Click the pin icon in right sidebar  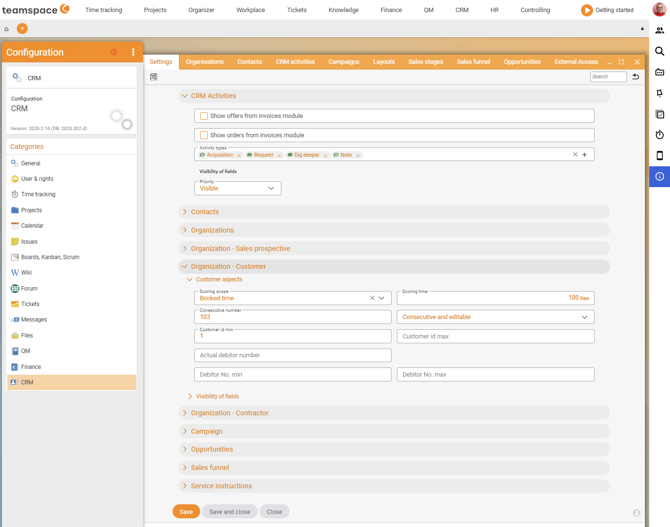click(x=660, y=93)
